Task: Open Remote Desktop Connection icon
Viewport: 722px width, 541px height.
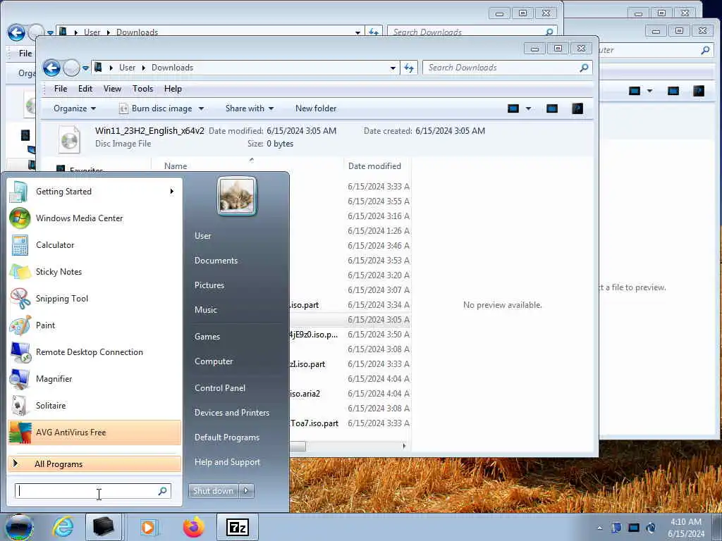Action: click(19, 352)
